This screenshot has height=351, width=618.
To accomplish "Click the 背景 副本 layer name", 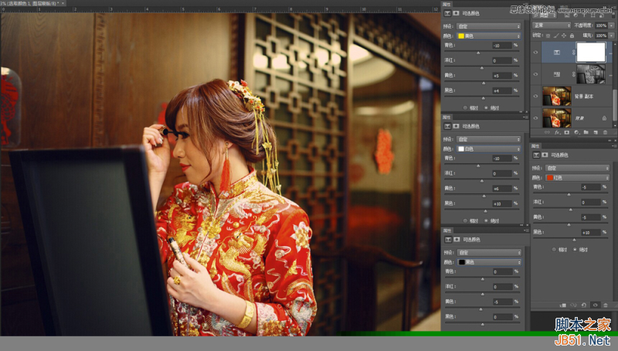I will click(x=584, y=96).
